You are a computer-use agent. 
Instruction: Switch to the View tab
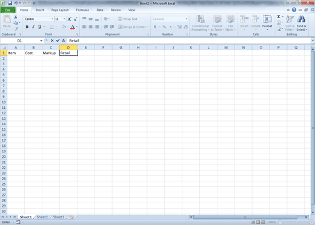131,10
